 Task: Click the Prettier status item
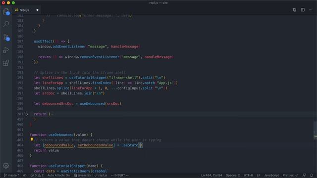coord(290,176)
